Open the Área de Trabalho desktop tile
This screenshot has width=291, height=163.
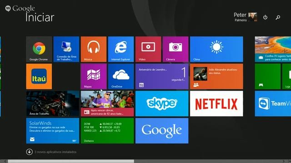tap(53, 104)
